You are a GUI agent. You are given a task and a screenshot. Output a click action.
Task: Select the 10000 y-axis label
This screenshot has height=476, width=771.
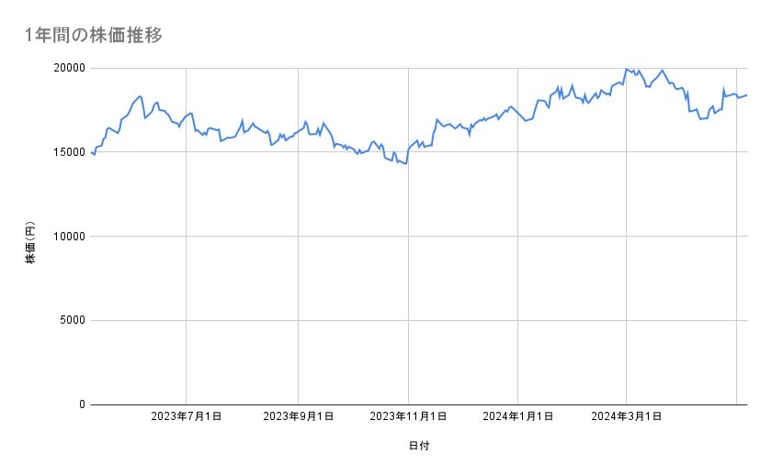[x=68, y=237]
